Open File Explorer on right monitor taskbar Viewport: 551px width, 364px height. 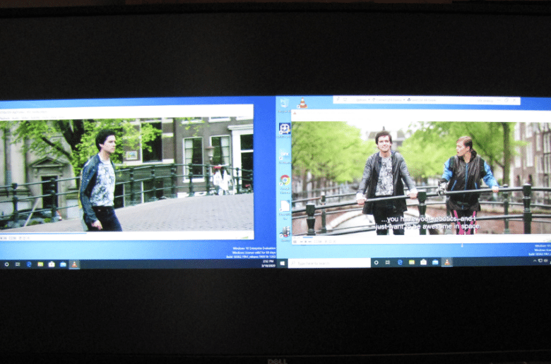(412, 262)
